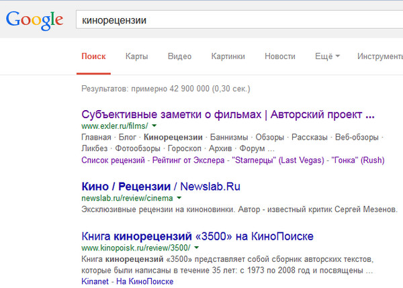This screenshot has height=288, width=403.
Task: Expand the arrow next to www.exler.ru/films/
Action: tap(154, 126)
